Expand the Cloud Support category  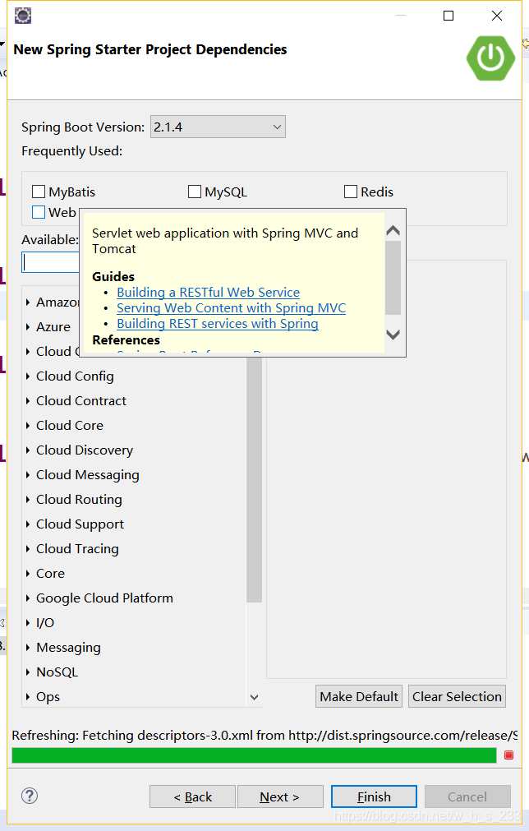(28, 524)
